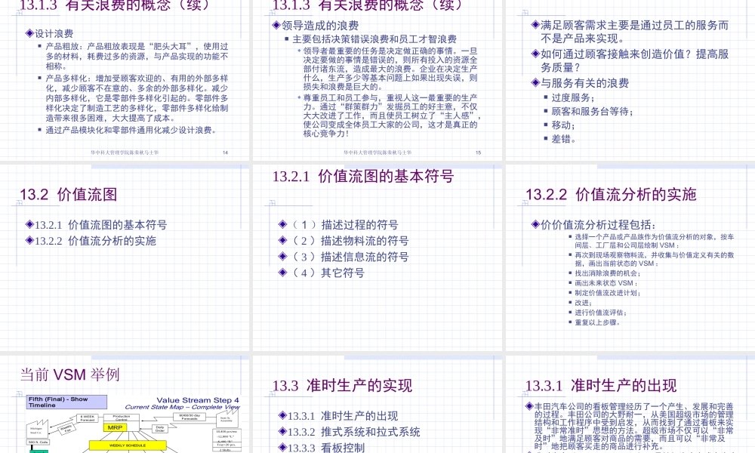Click the Production Control box in the map
The image size is (755, 453).
click(121, 418)
